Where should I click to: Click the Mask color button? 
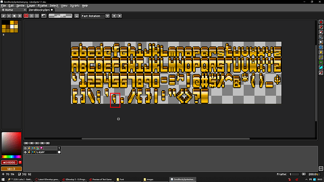(60, 16)
